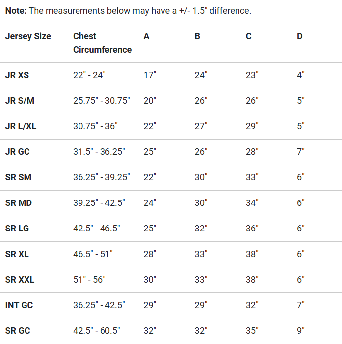Click the JR GC row label
The height and width of the screenshot is (344, 342).
18,152
